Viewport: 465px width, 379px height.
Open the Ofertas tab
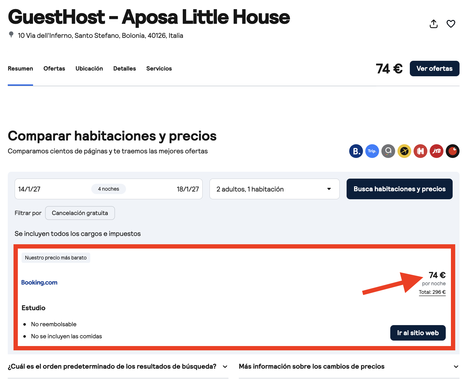[54, 69]
